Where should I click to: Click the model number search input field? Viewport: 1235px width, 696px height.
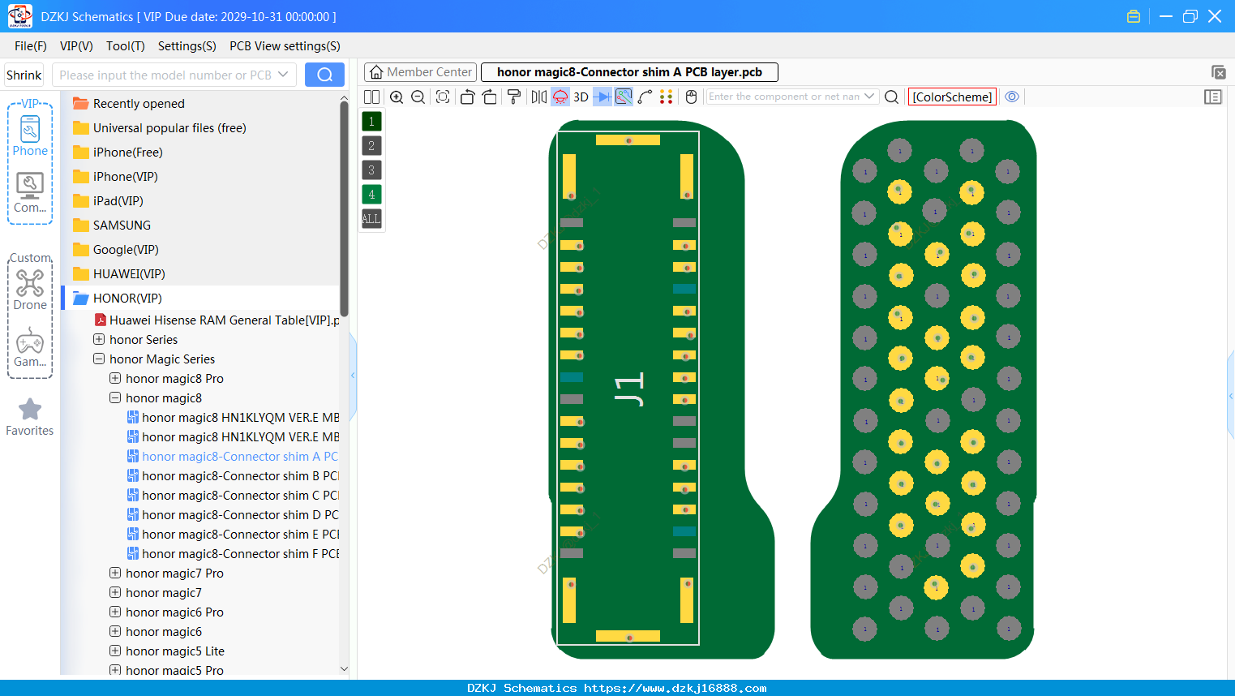point(165,75)
